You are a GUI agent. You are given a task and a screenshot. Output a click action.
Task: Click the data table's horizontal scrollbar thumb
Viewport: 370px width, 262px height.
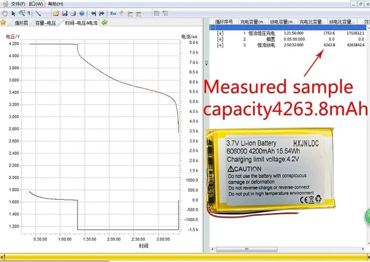[247, 249]
